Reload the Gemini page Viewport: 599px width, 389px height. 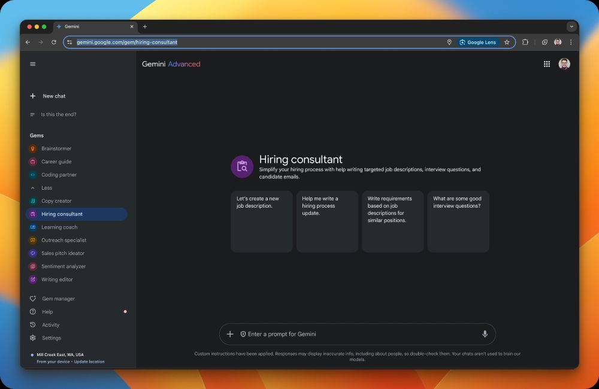point(54,42)
